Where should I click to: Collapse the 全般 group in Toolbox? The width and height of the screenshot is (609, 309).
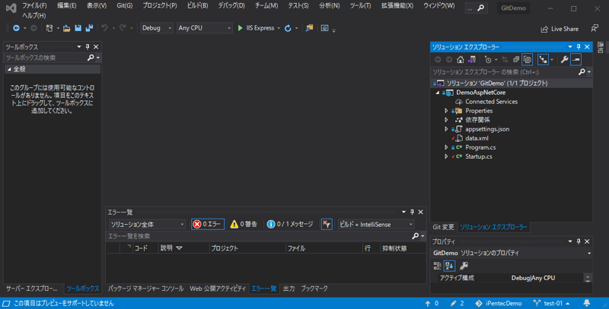pyautogui.click(x=9, y=69)
